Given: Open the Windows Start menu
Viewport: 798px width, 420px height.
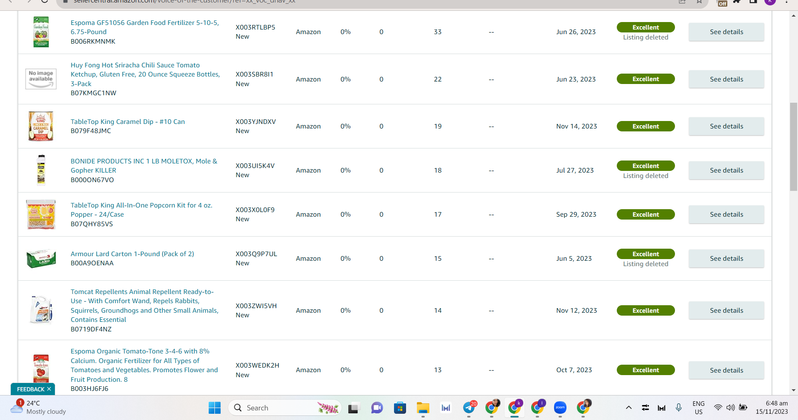Looking at the screenshot, I should point(214,408).
